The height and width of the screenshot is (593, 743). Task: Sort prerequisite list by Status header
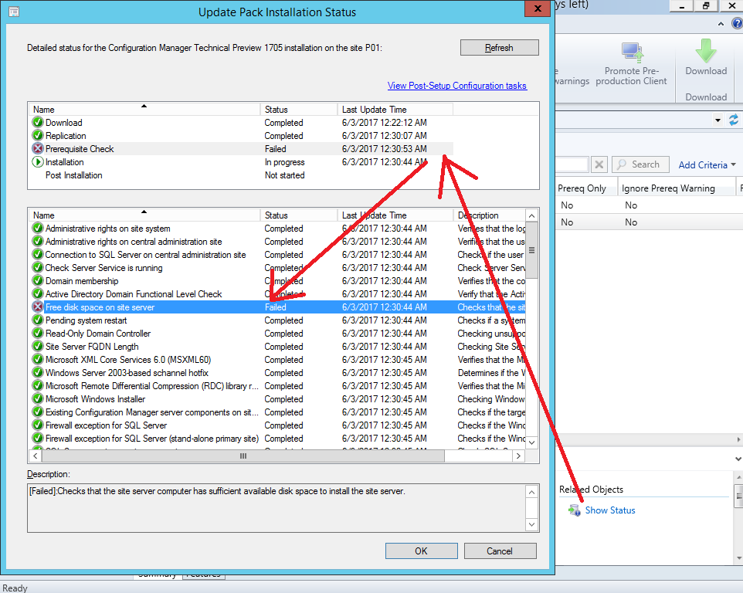point(299,215)
